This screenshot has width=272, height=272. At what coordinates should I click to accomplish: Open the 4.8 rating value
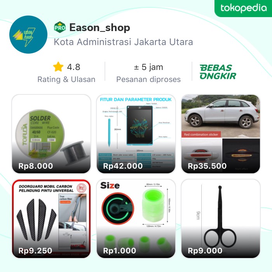(73, 67)
